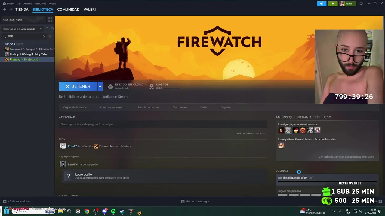Click the ready-to-play filter icon

[52, 29]
